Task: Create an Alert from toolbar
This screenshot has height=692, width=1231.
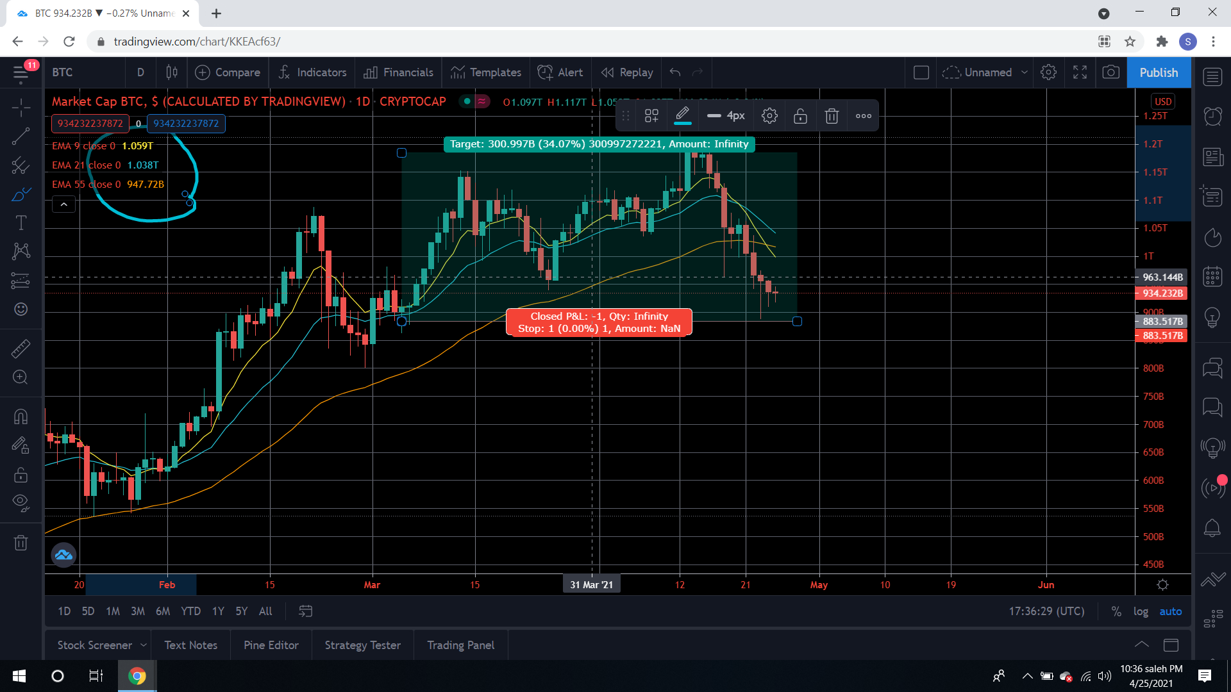Action: [x=560, y=72]
